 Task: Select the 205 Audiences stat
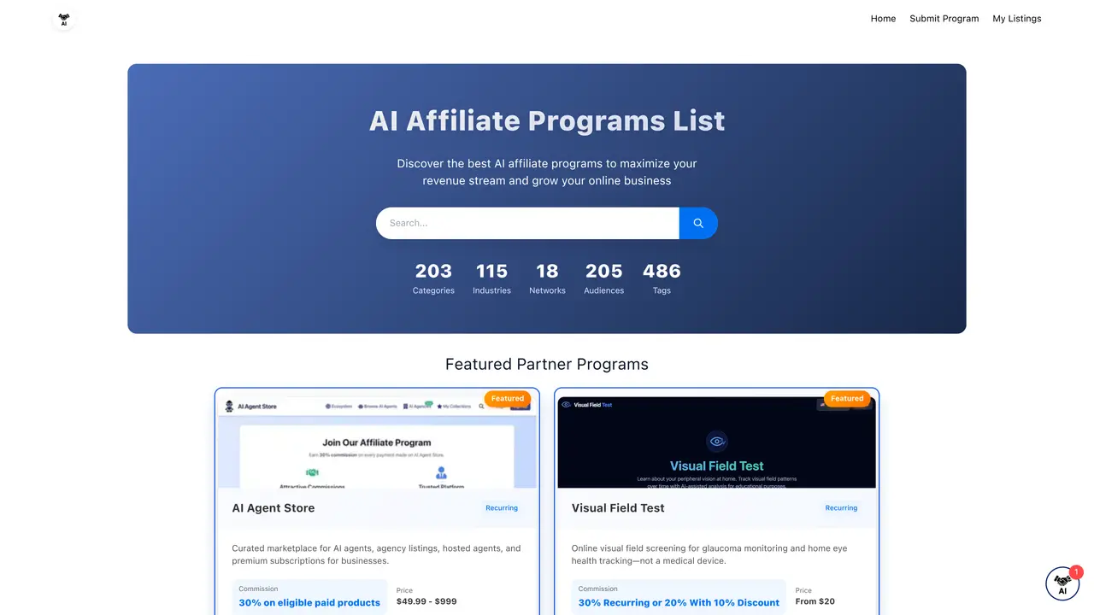603,278
